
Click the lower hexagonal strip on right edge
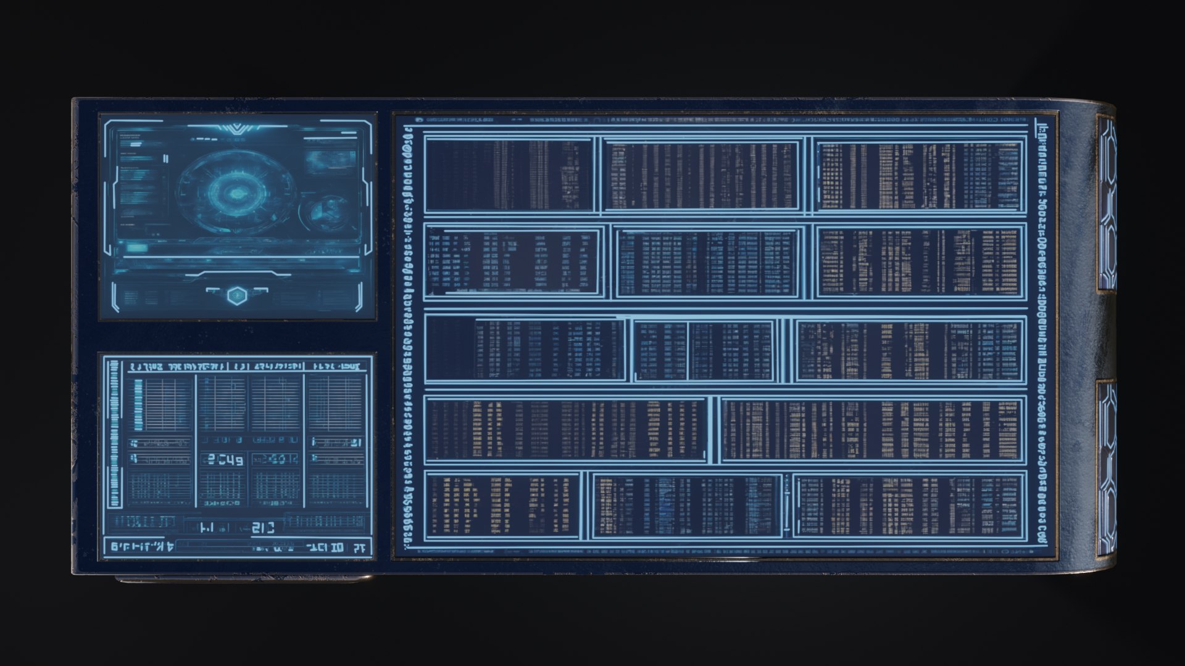click(1106, 469)
